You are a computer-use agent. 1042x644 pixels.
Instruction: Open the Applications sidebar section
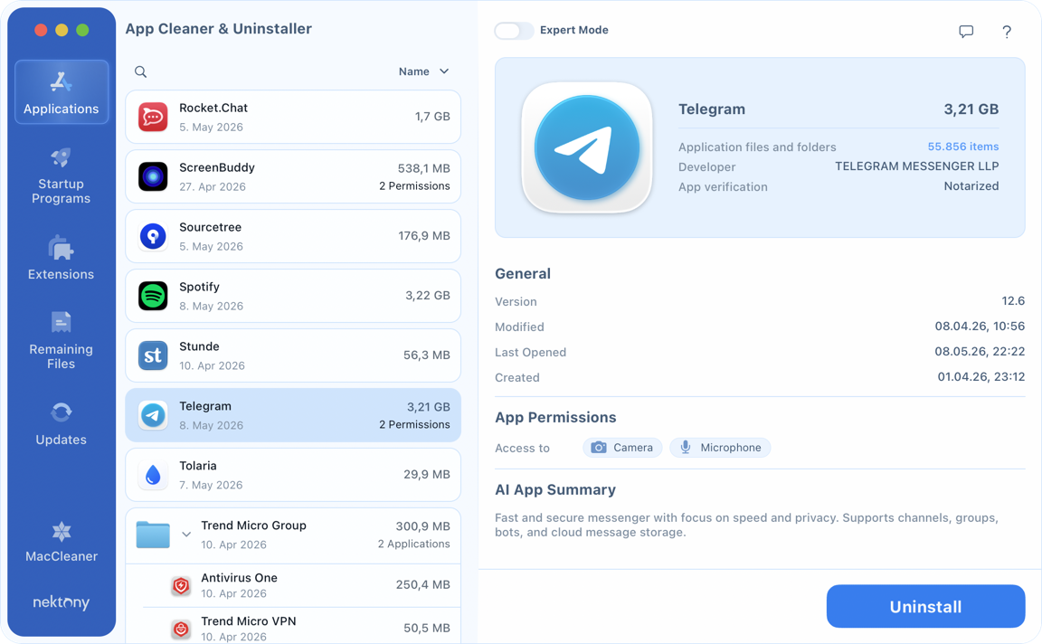click(x=62, y=92)
